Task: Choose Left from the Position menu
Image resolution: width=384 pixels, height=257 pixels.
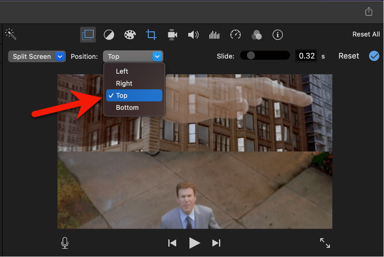Action: point(134,71)
